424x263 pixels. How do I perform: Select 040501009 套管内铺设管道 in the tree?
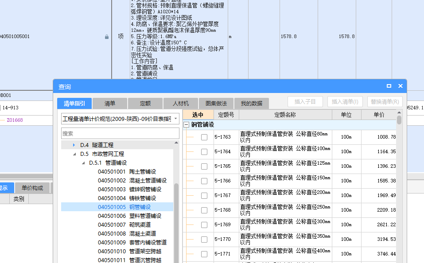click(132, 243)
